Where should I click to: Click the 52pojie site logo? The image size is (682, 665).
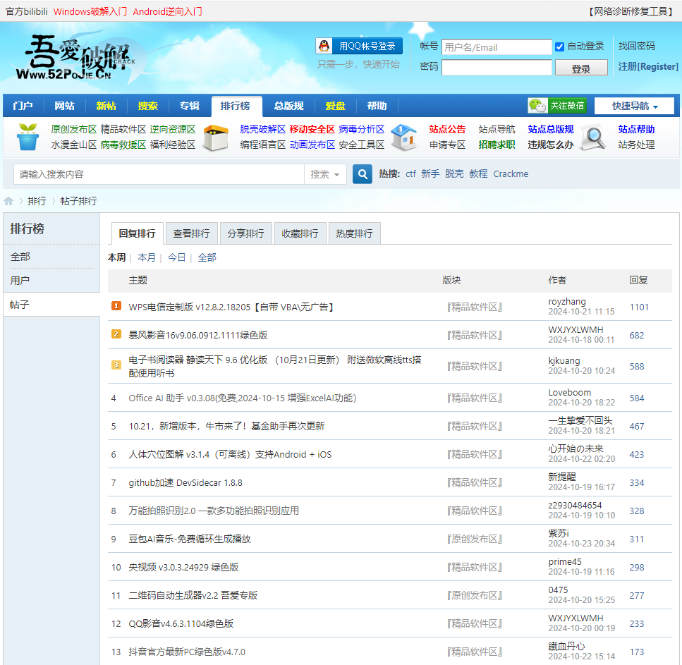(x=76, y=57)
